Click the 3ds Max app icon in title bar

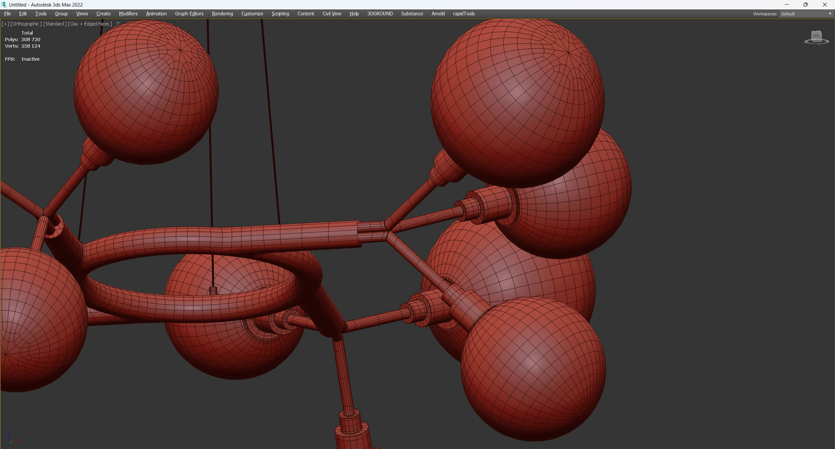pos(4,5)
